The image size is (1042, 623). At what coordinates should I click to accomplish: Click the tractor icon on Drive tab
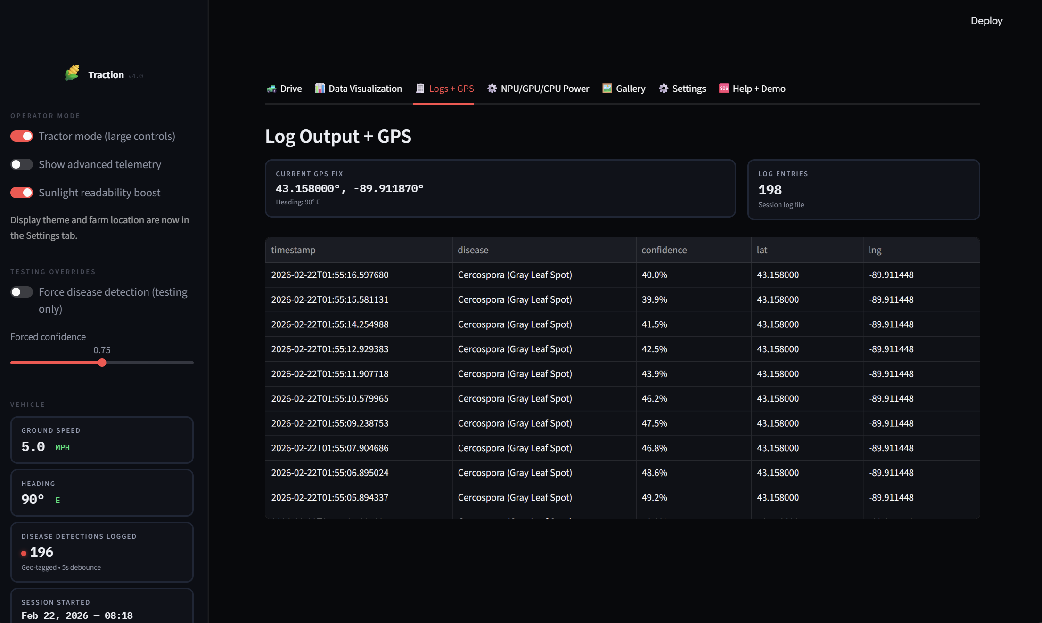click(x=271, y=89)
